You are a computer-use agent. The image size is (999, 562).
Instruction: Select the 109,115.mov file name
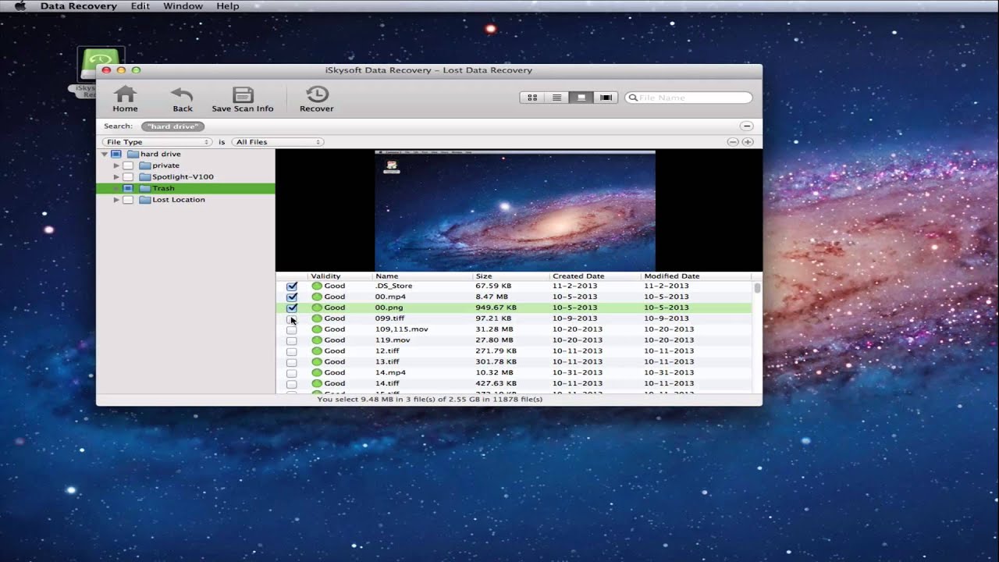point(401,329)
